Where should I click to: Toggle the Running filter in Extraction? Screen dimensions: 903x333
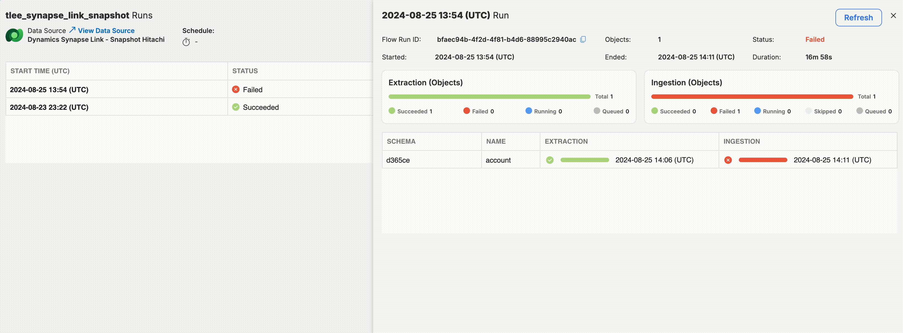[x=543, y=111]
